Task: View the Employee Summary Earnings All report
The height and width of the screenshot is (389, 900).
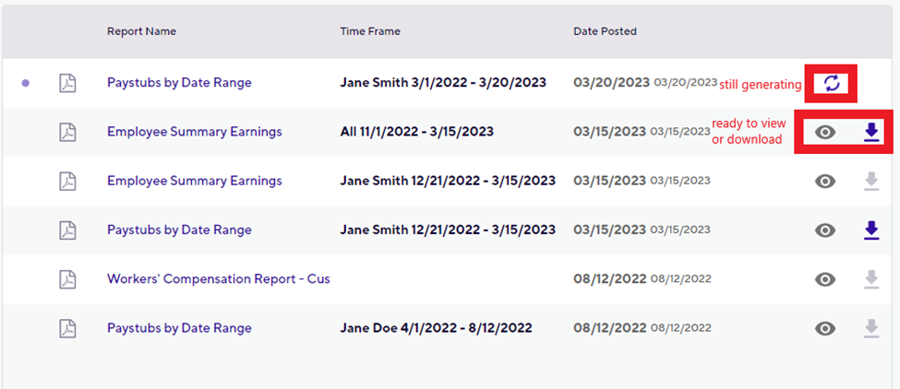Action: coord(825,133)
